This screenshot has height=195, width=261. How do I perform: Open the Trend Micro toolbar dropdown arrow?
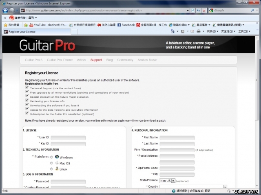point(36,18)
